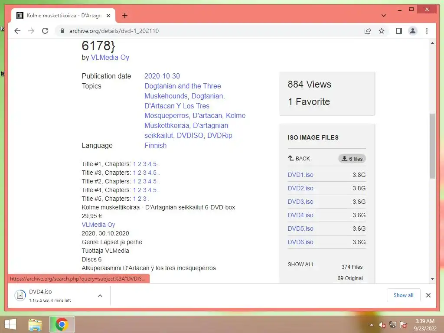Show all downloads

(x=404, y=295)
